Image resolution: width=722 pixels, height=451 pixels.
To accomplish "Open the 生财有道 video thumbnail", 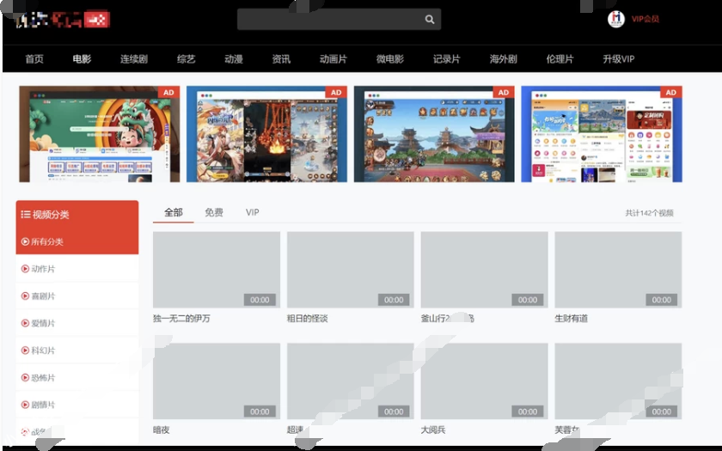I will 618,270.
